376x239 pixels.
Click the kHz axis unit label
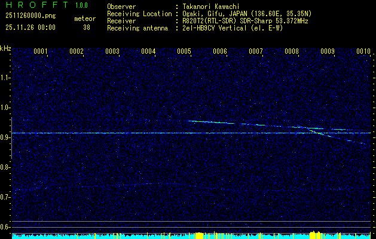click(x=5, y=48)
